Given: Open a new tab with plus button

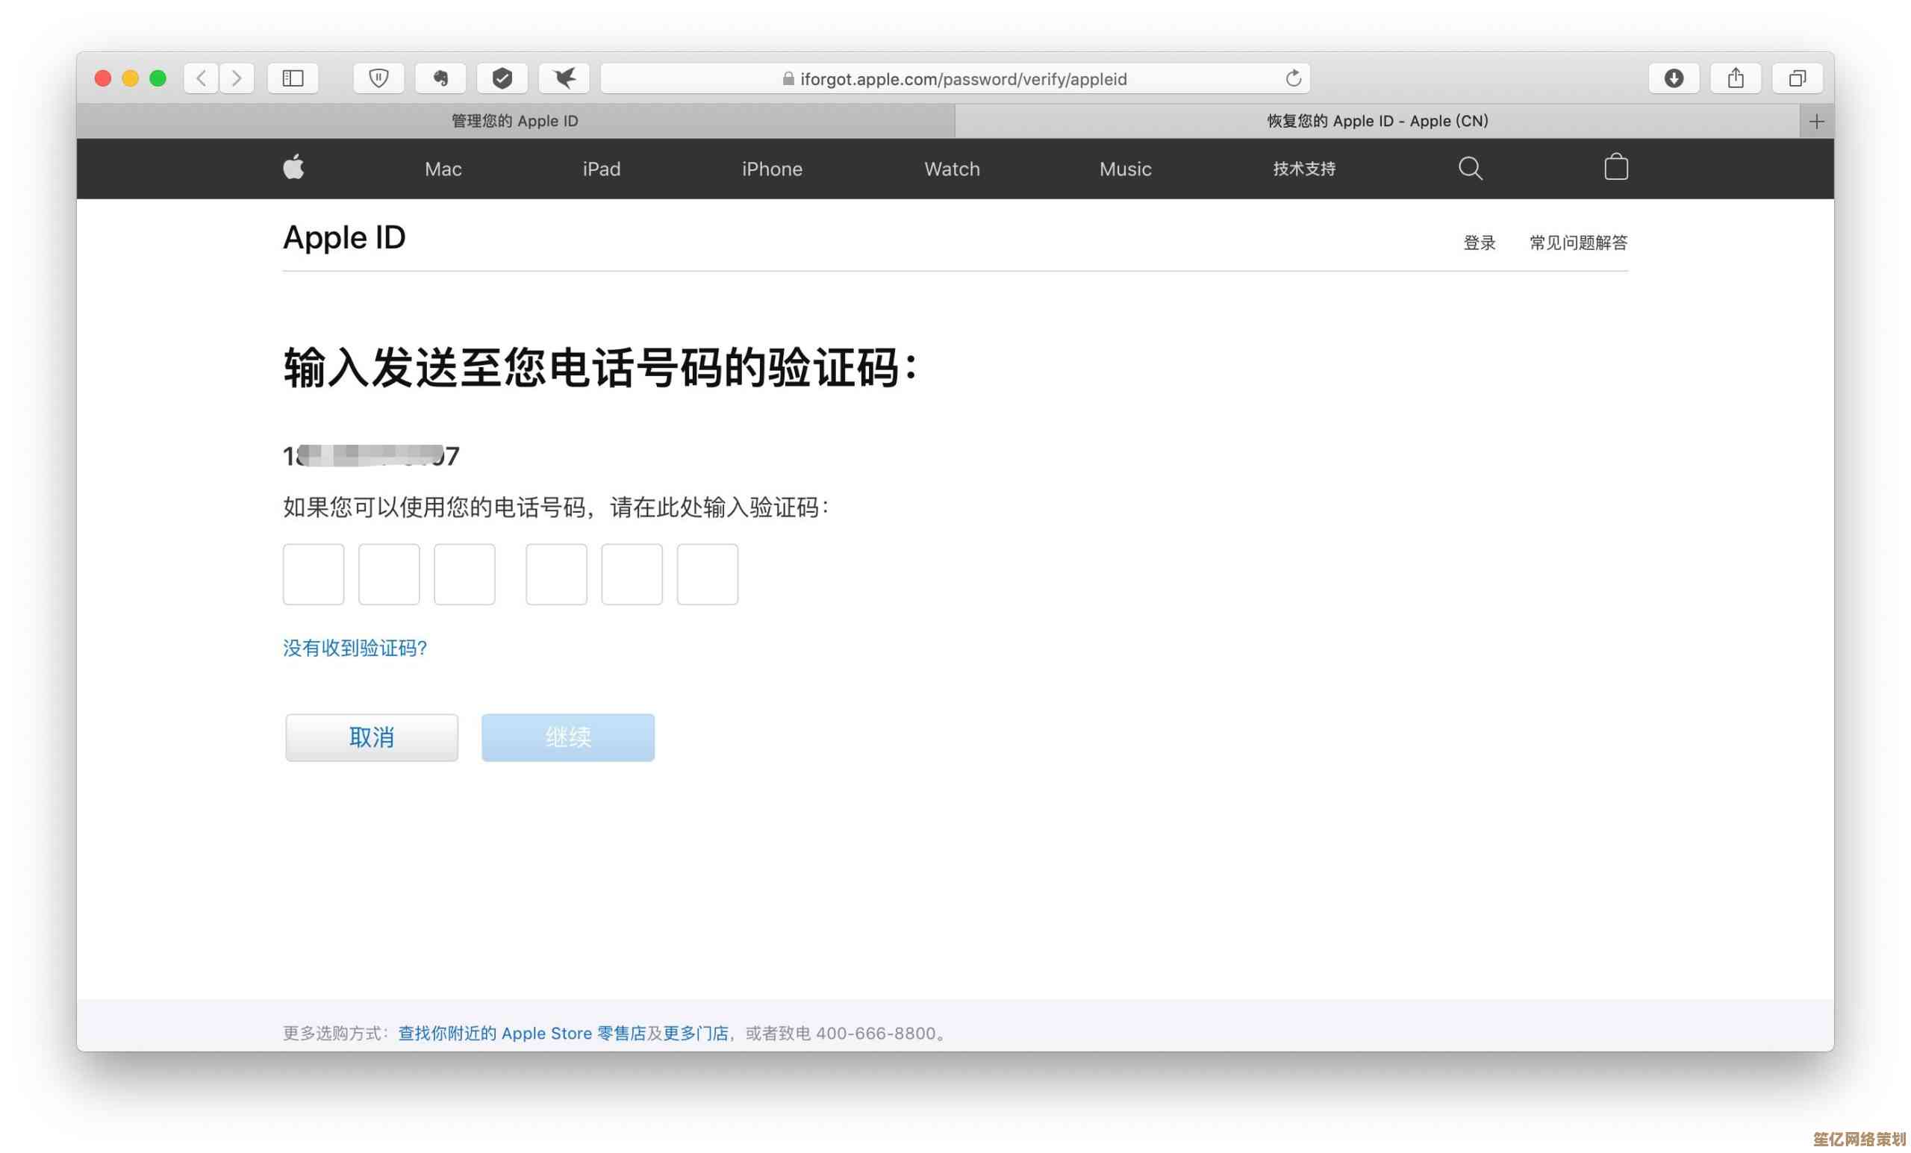Looking at the screenshot, I should point(1816,122).
